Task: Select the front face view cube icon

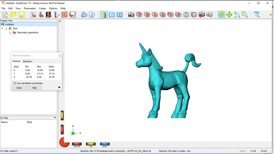Action: click(147, 15)
